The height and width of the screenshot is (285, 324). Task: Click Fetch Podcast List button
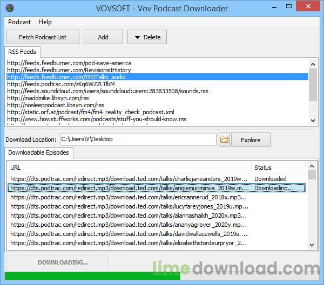(43, 37)
